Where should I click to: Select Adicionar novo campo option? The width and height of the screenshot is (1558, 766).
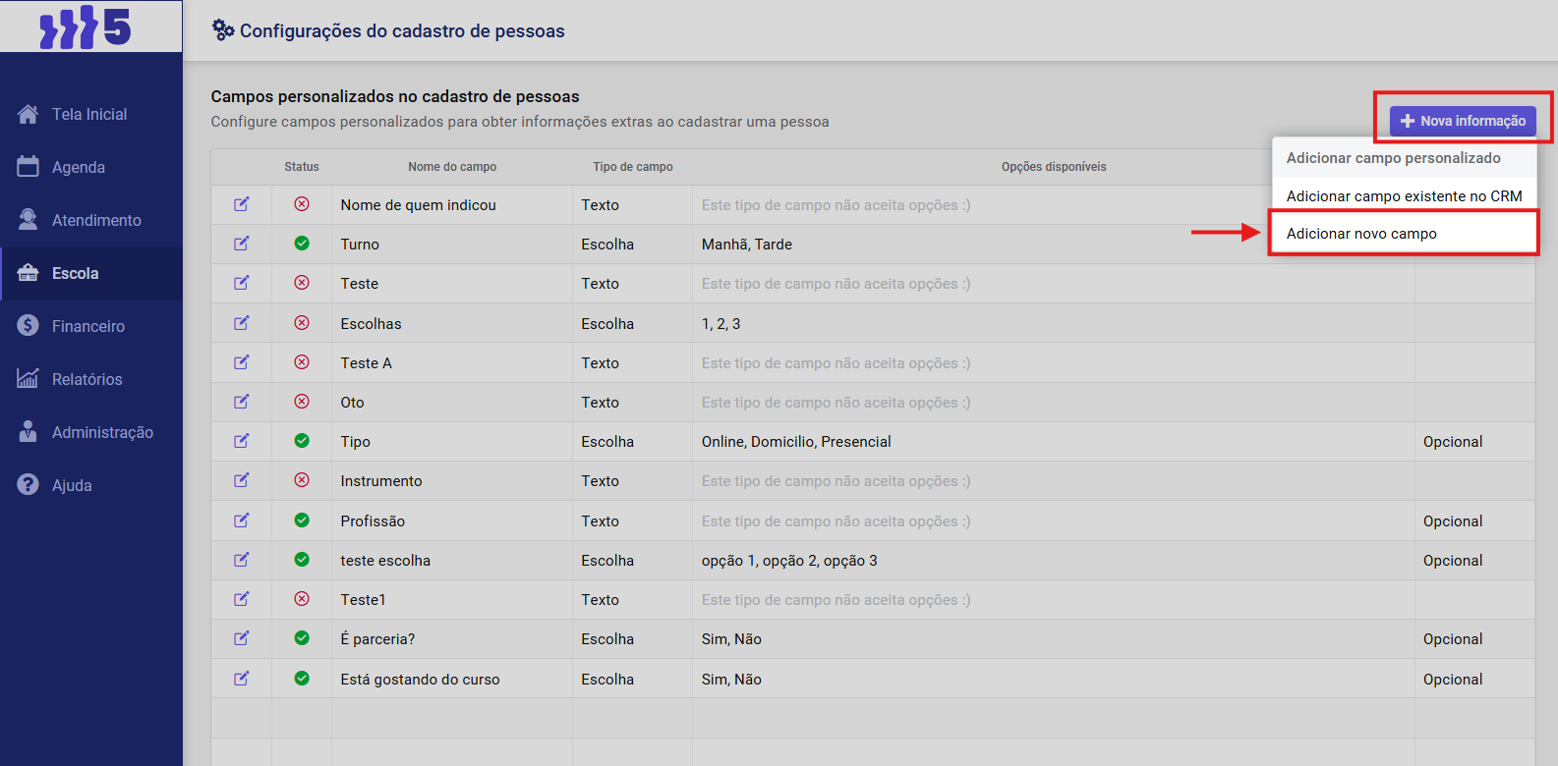[1361, 234]
